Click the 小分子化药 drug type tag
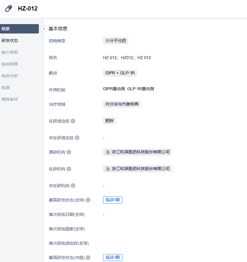 [x=115, y=41]
